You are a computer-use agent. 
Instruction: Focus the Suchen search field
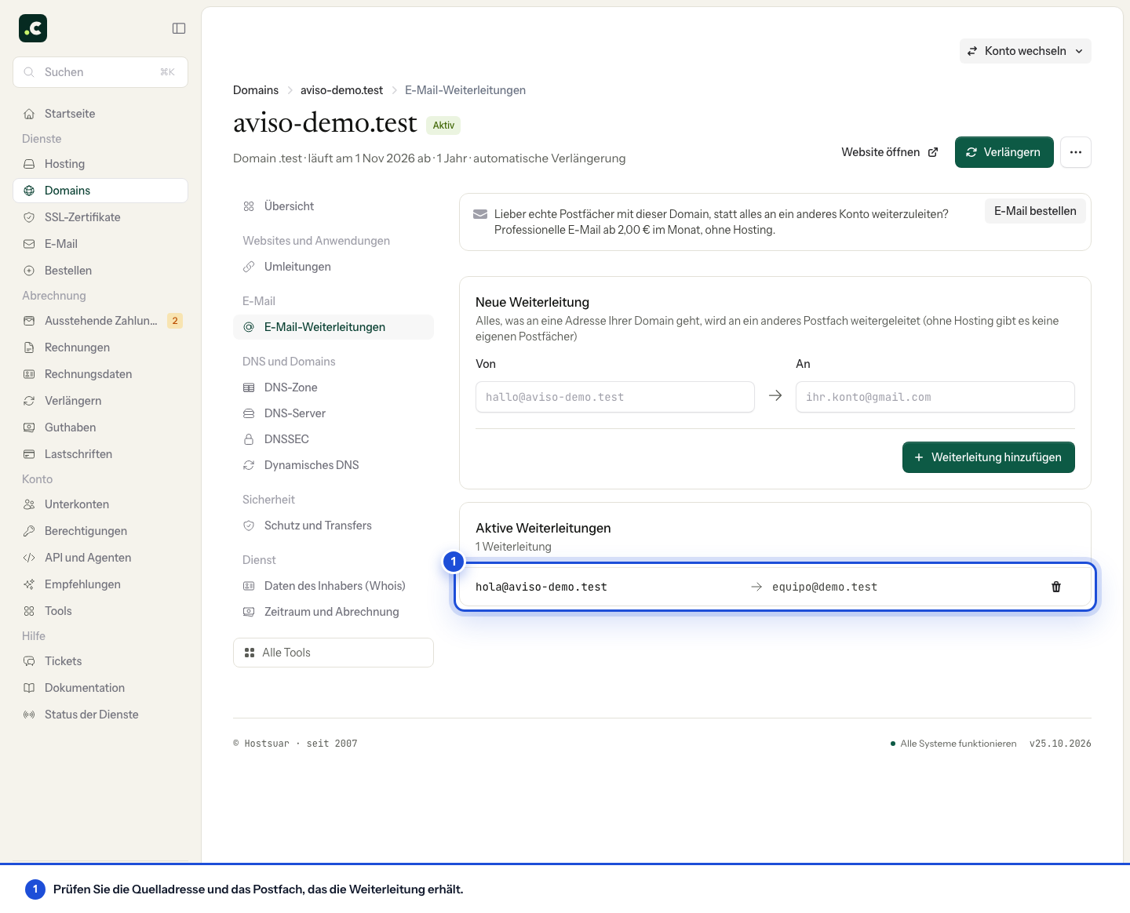100,72
